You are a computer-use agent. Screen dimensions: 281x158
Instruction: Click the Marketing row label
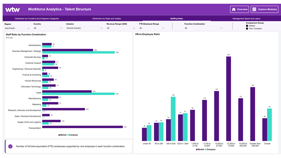(37, 104)
